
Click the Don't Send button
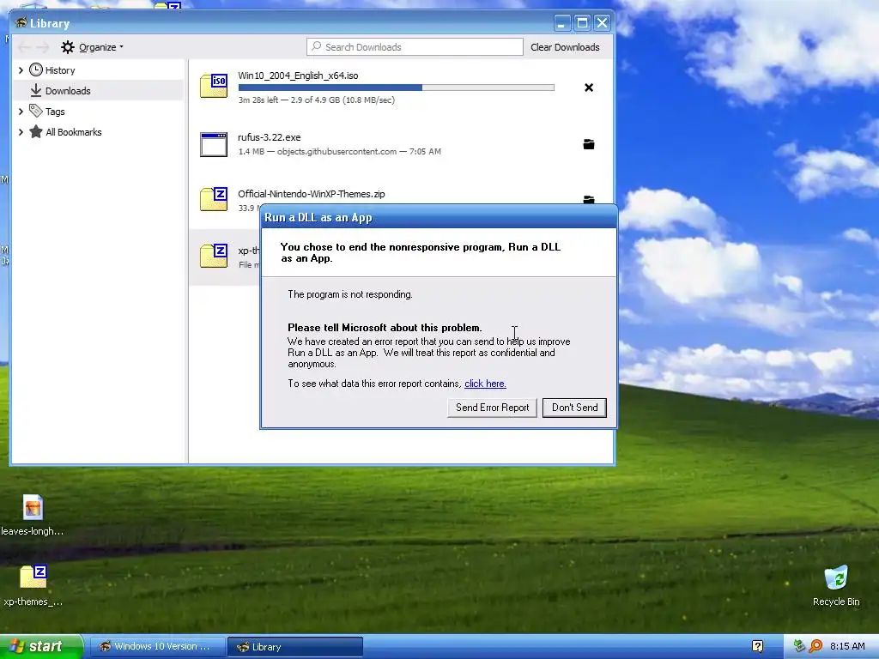(574, 408)
